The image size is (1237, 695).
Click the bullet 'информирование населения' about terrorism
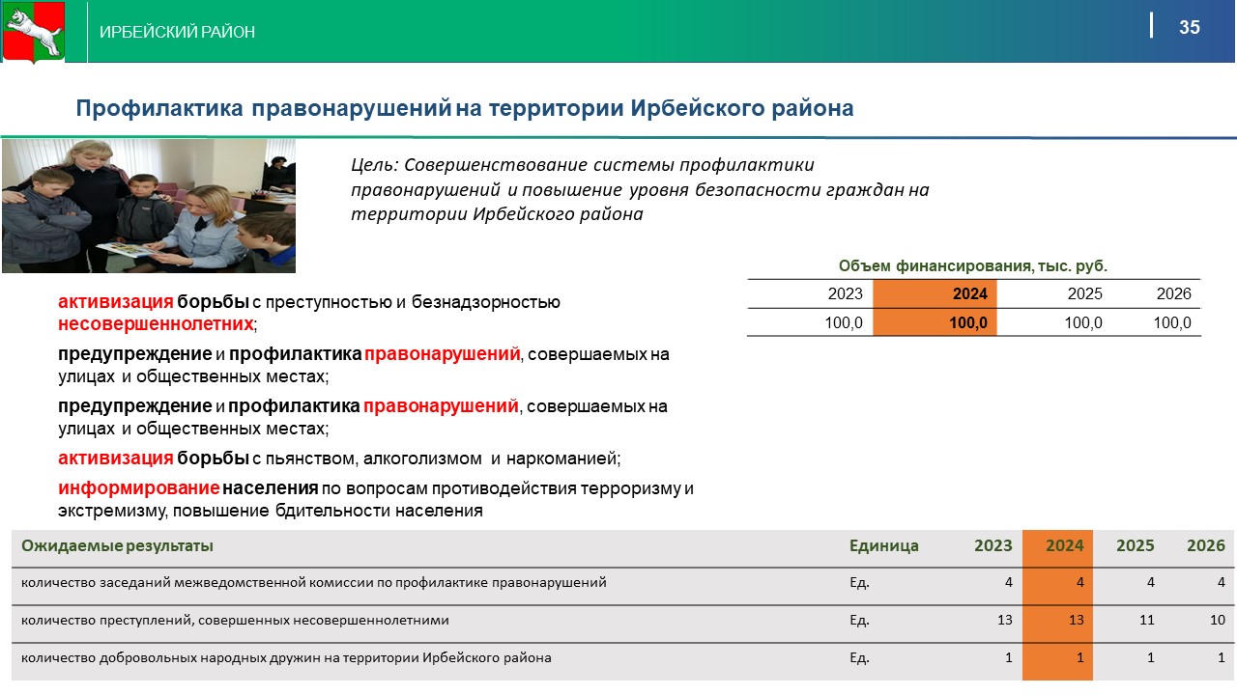point(375,499)
